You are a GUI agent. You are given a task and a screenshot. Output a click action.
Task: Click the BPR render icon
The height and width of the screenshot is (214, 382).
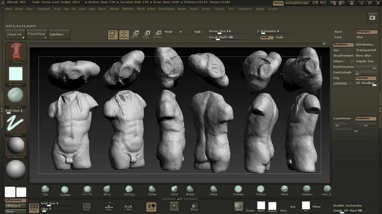(x=238, y=206)
